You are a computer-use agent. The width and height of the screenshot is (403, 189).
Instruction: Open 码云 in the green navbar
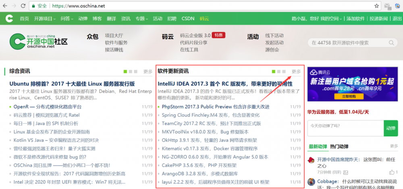pos(204,19)
